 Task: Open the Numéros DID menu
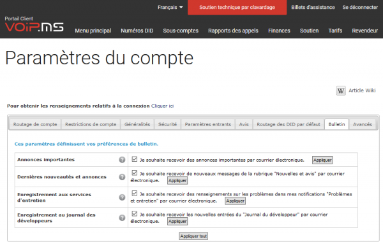tap(137, 31)
